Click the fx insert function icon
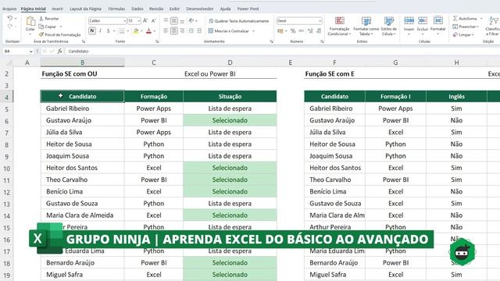Image resolution: width=500 pixels, height=281 pixels. pyautogui.click(x=59, y=51)
